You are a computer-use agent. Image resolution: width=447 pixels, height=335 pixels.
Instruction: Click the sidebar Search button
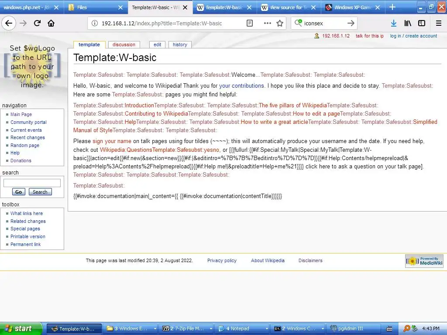40,192
